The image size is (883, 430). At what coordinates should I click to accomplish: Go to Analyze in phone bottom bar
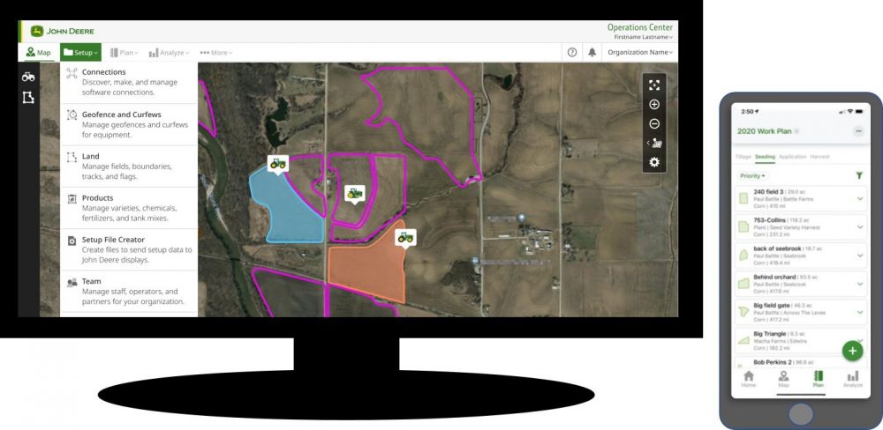853,380
